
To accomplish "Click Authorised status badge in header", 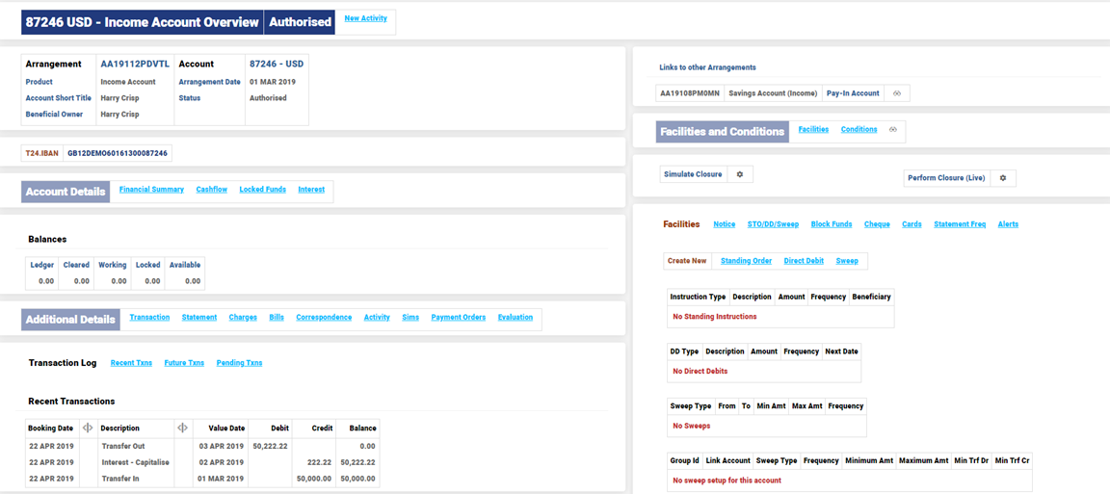I will point(298,23).
